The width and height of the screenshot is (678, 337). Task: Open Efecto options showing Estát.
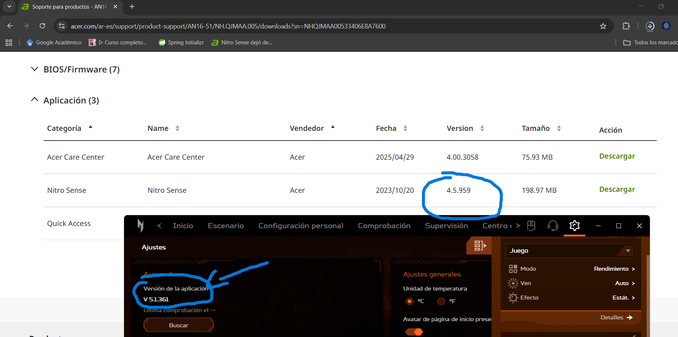click(624, 298)
